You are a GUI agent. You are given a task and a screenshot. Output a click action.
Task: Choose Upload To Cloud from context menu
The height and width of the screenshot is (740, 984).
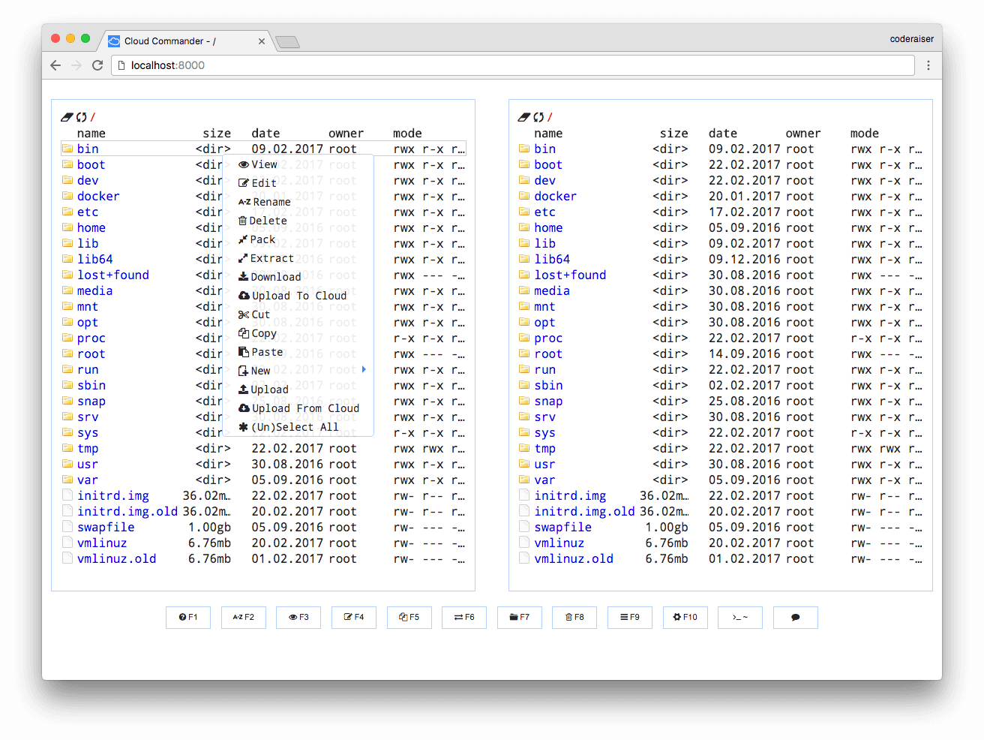click(x=298, y=296)
